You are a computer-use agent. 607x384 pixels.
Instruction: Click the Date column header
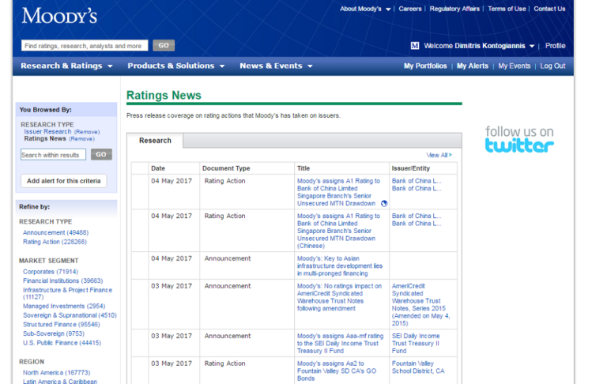[x=158, y=168]
